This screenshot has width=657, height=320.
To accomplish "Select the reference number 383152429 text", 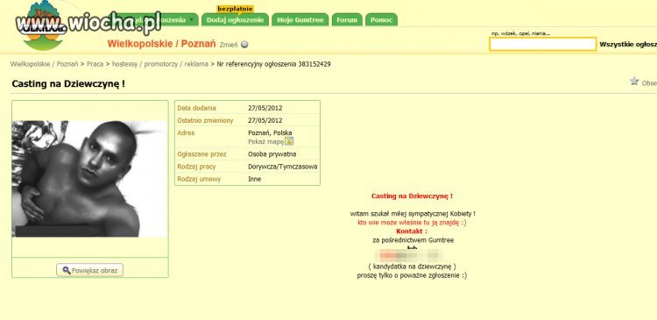I will coord(314,64).
